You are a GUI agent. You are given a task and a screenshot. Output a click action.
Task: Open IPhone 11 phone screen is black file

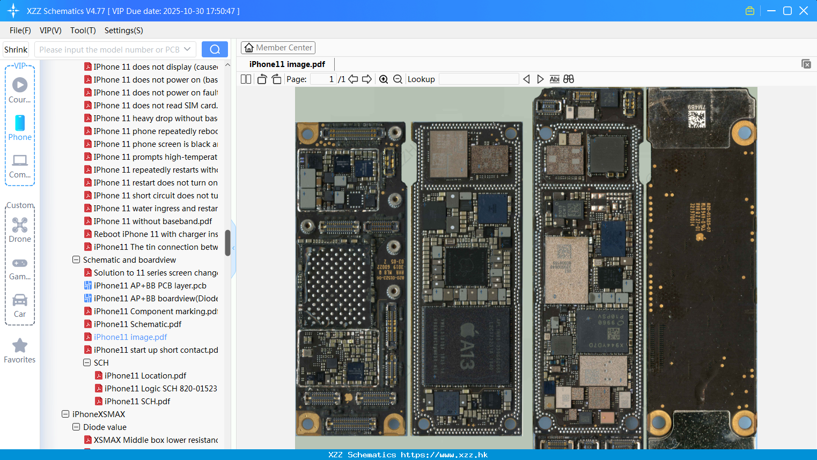coord(156,144)
